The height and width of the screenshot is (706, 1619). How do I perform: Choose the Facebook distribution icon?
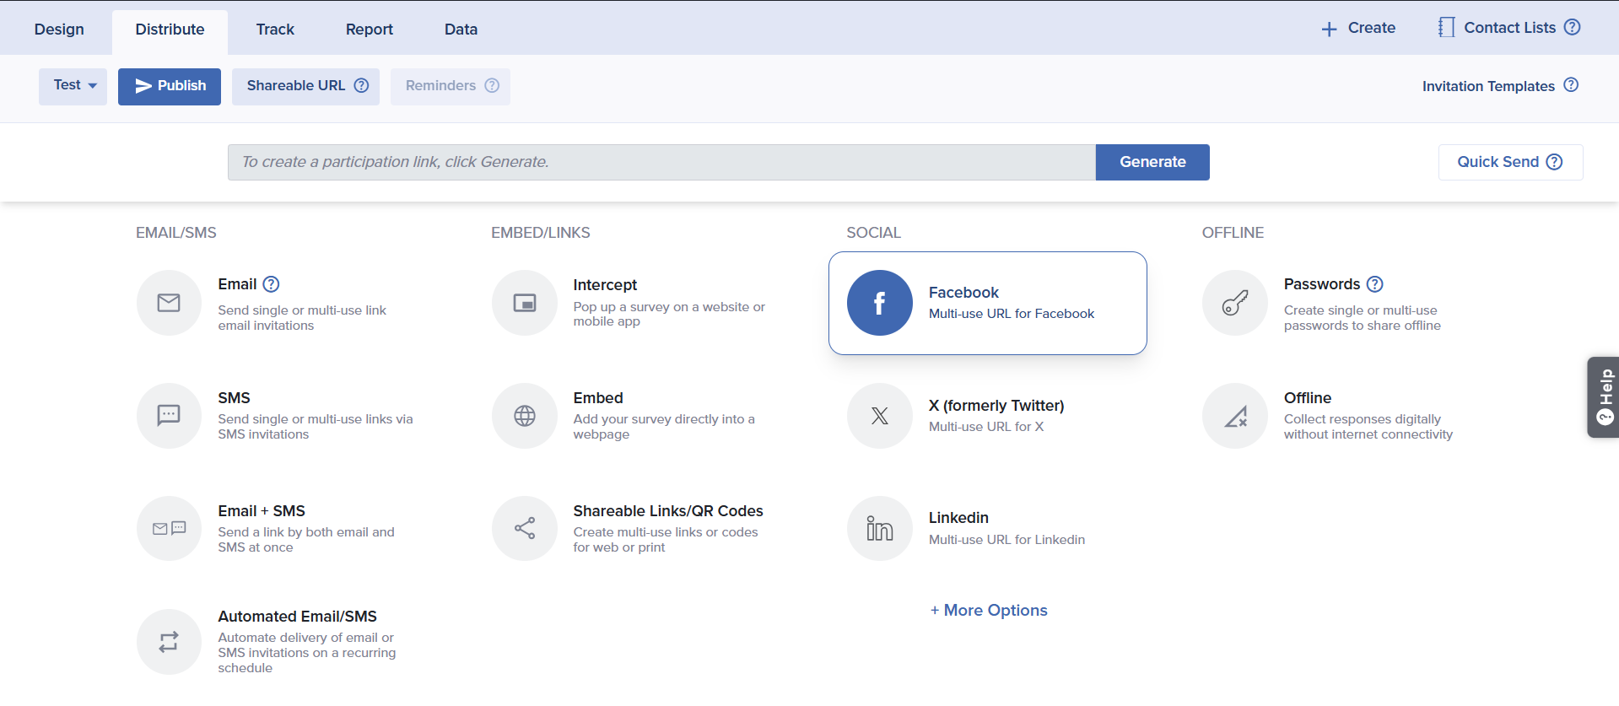tap(879, 303)
